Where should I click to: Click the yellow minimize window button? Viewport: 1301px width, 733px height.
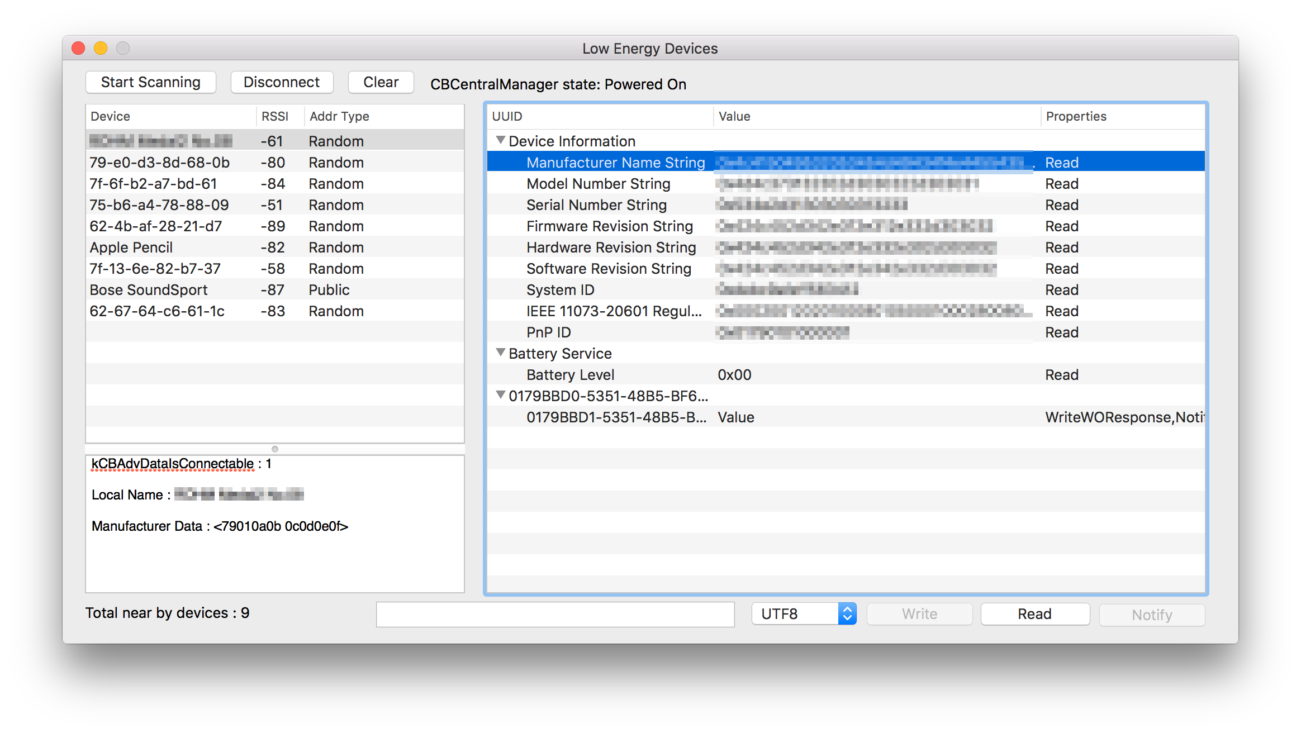[101, 48]
